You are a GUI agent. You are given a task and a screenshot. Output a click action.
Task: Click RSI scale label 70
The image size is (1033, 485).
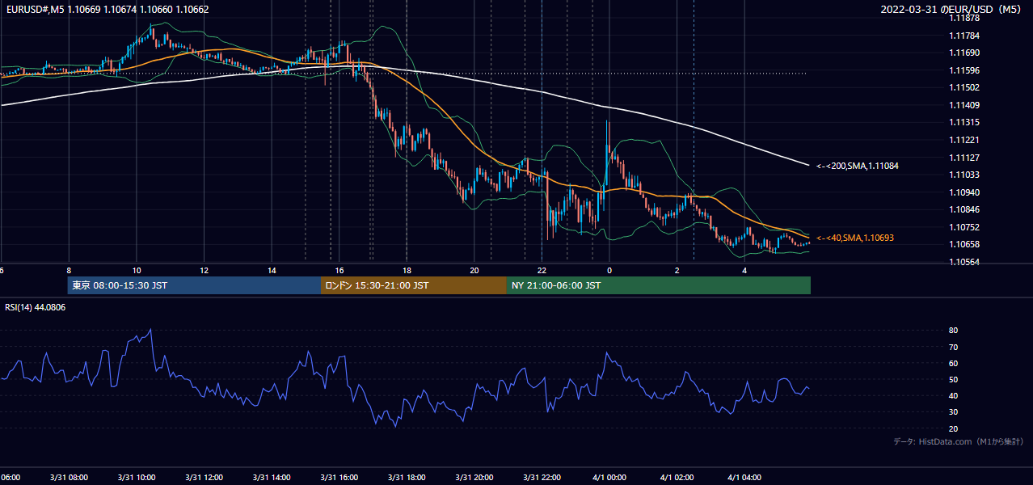click(x=954, y=347)
